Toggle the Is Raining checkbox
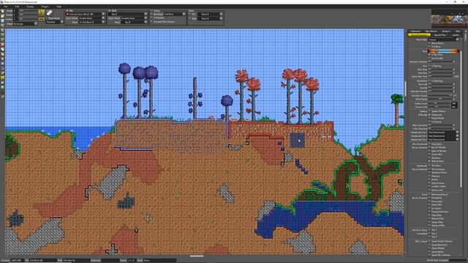The height and width of the screenshot is (263, 468). click(x=429, y=66)
